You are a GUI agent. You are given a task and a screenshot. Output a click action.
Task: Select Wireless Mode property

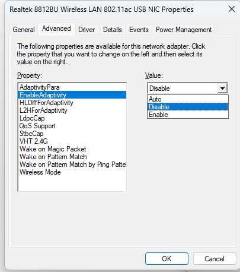click(72, 172)
